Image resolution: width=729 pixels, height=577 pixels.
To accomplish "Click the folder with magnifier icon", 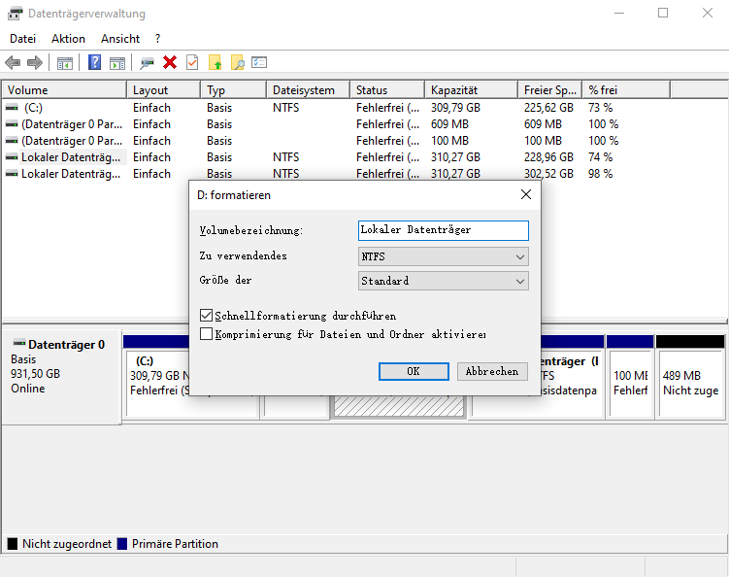I will tap(237, 63).
